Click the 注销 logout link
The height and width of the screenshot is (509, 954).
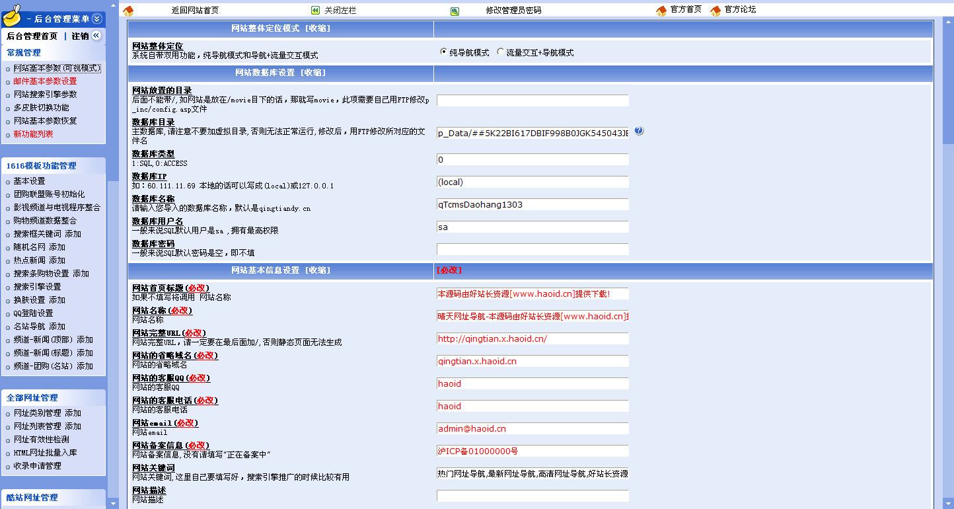pyautogui.click(x=80, y=36)
